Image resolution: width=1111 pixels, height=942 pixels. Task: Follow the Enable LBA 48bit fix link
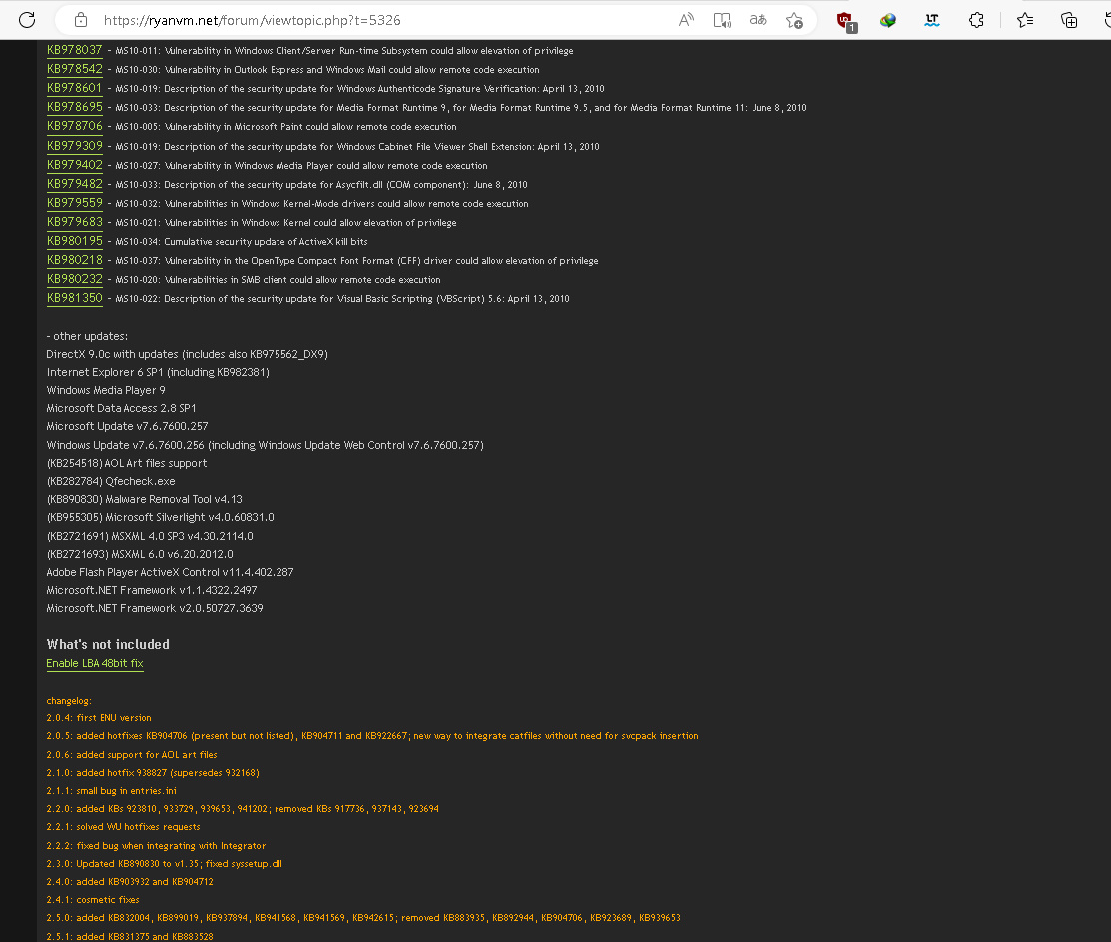click(95, 663)
